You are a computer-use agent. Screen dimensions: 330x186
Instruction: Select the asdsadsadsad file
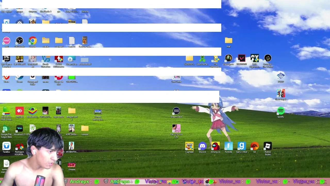(x=85, y=60)
